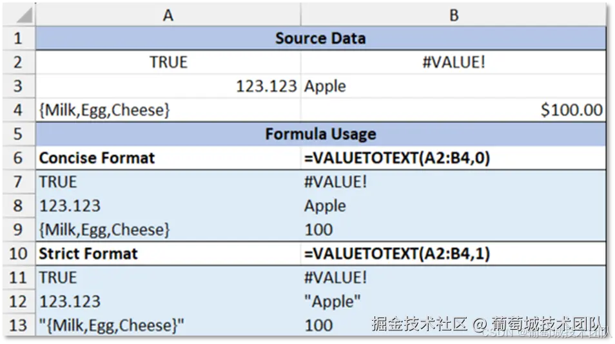Click cell B12 with quoted "Apple"

click(453, 301)
